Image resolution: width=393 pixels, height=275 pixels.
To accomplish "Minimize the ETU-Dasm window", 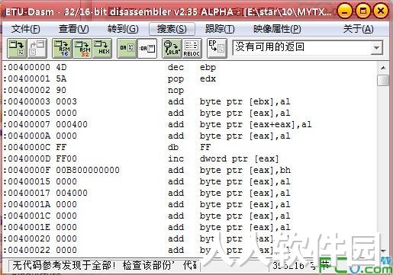I will [x=345, y=11].
